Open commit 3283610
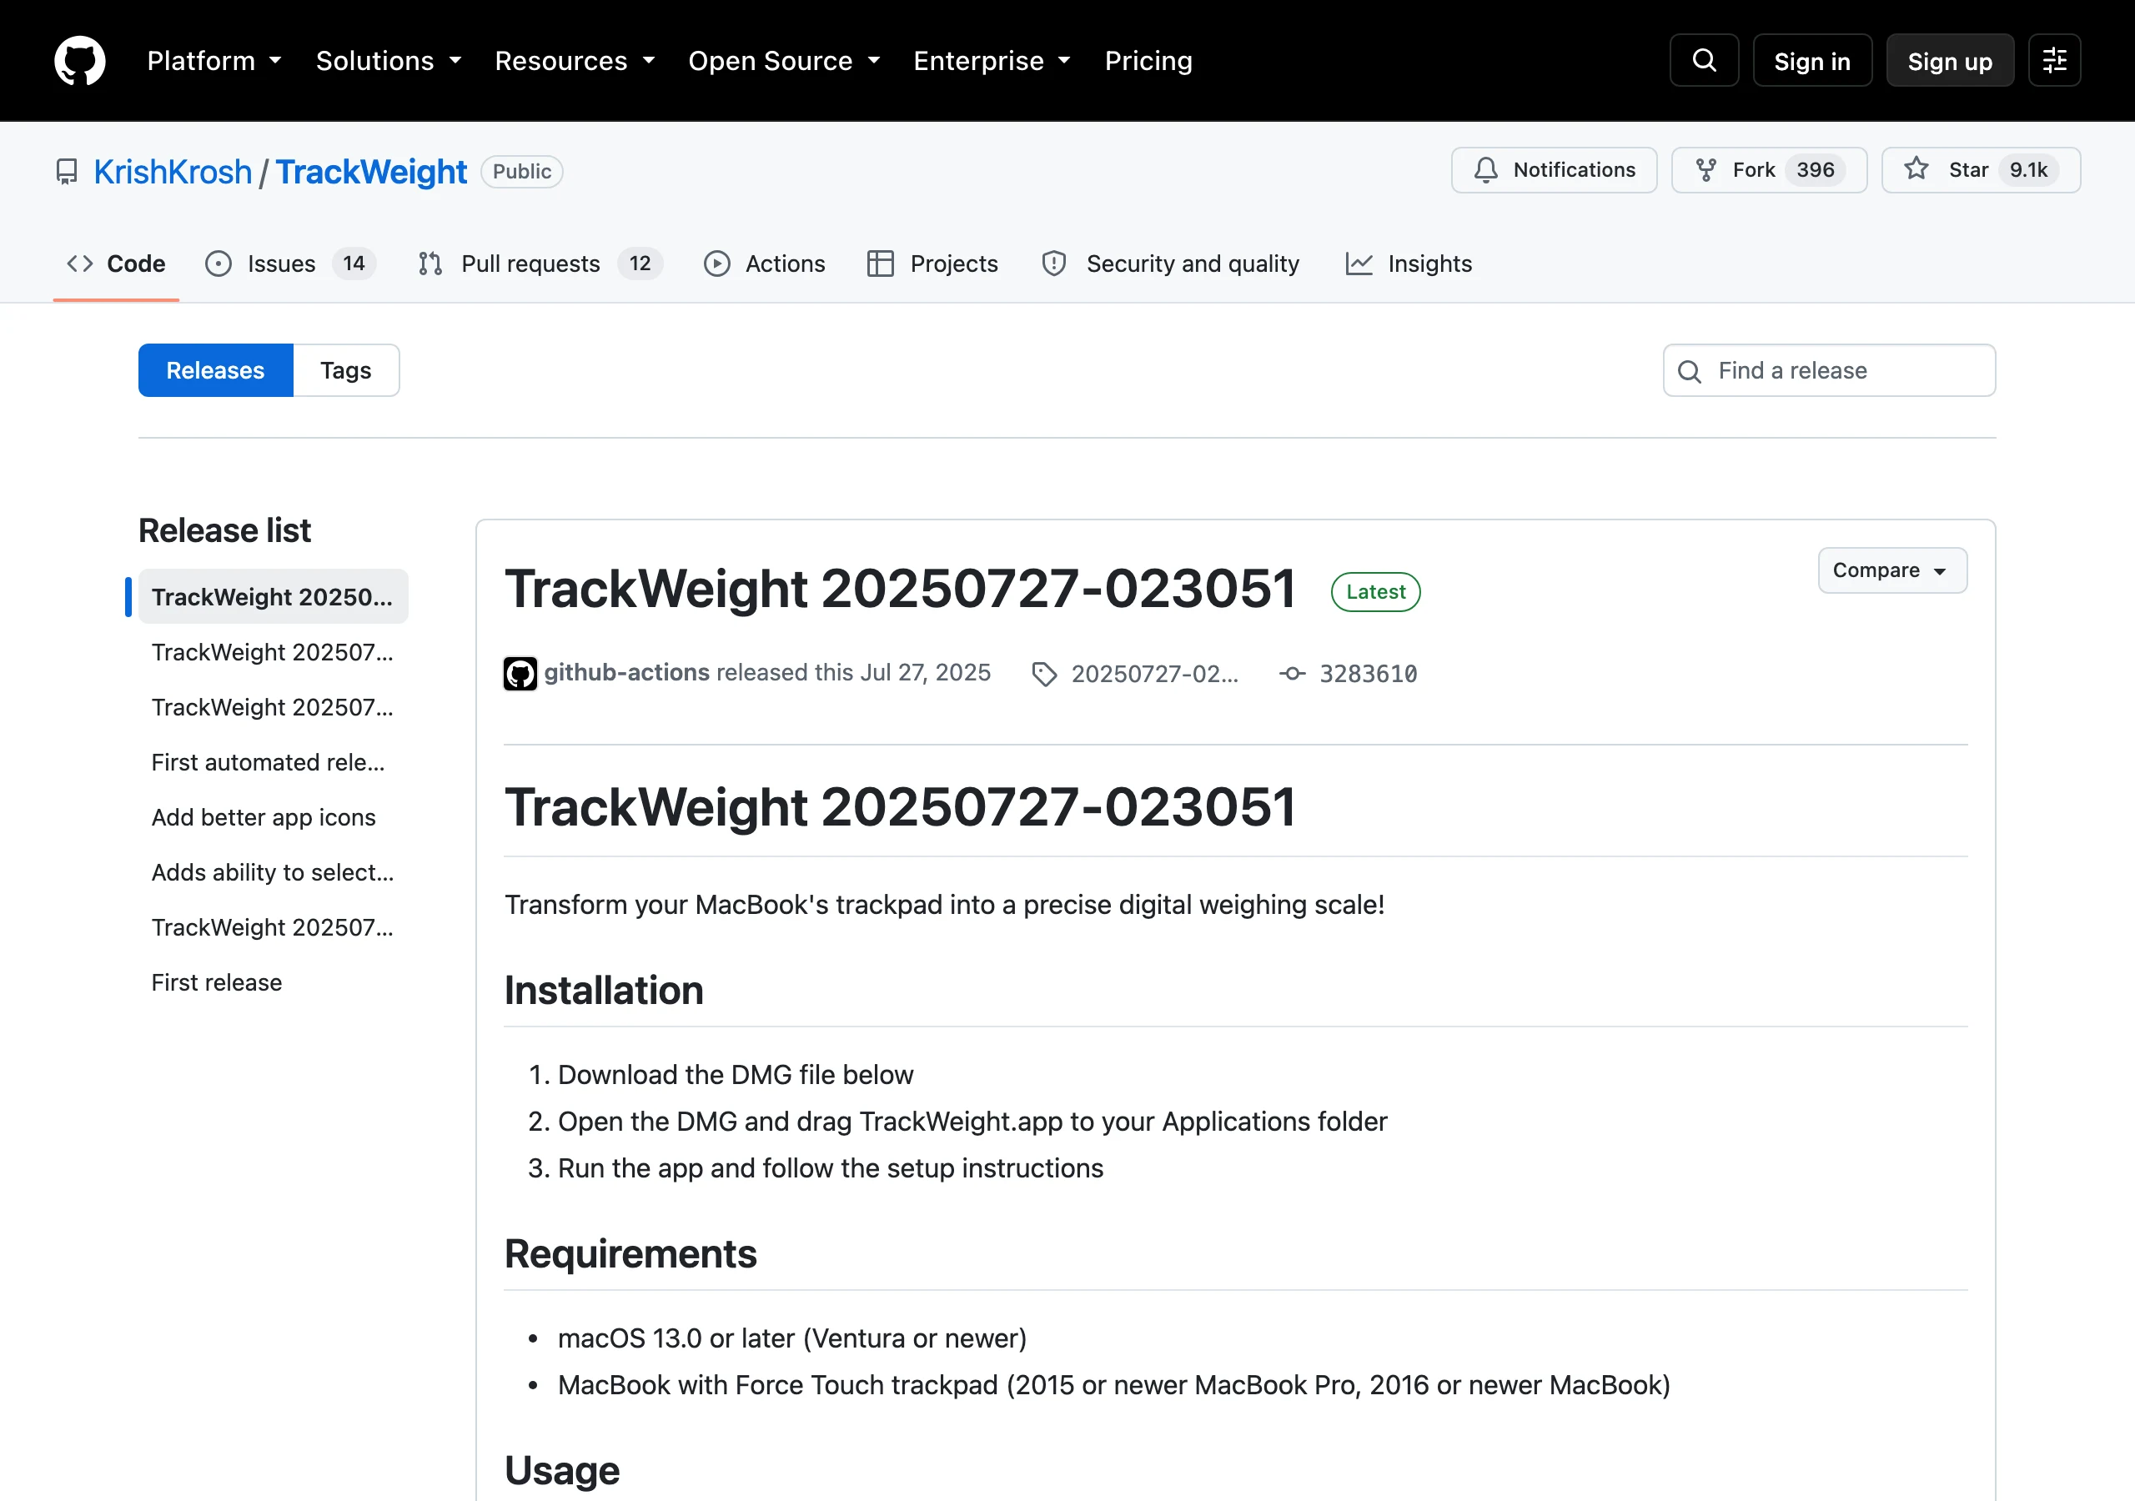Image resolution: width=2135 pixels, height=1501 pixels. coord(1368,675)
